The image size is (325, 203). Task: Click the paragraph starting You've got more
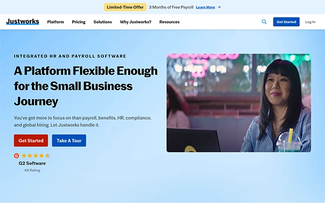(x=82, y=121)
